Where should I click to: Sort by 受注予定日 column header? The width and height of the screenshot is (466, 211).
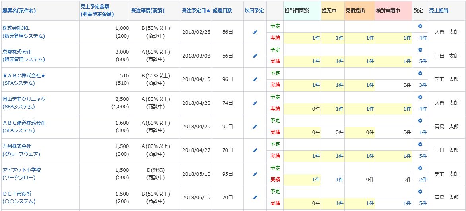point(196,11)
